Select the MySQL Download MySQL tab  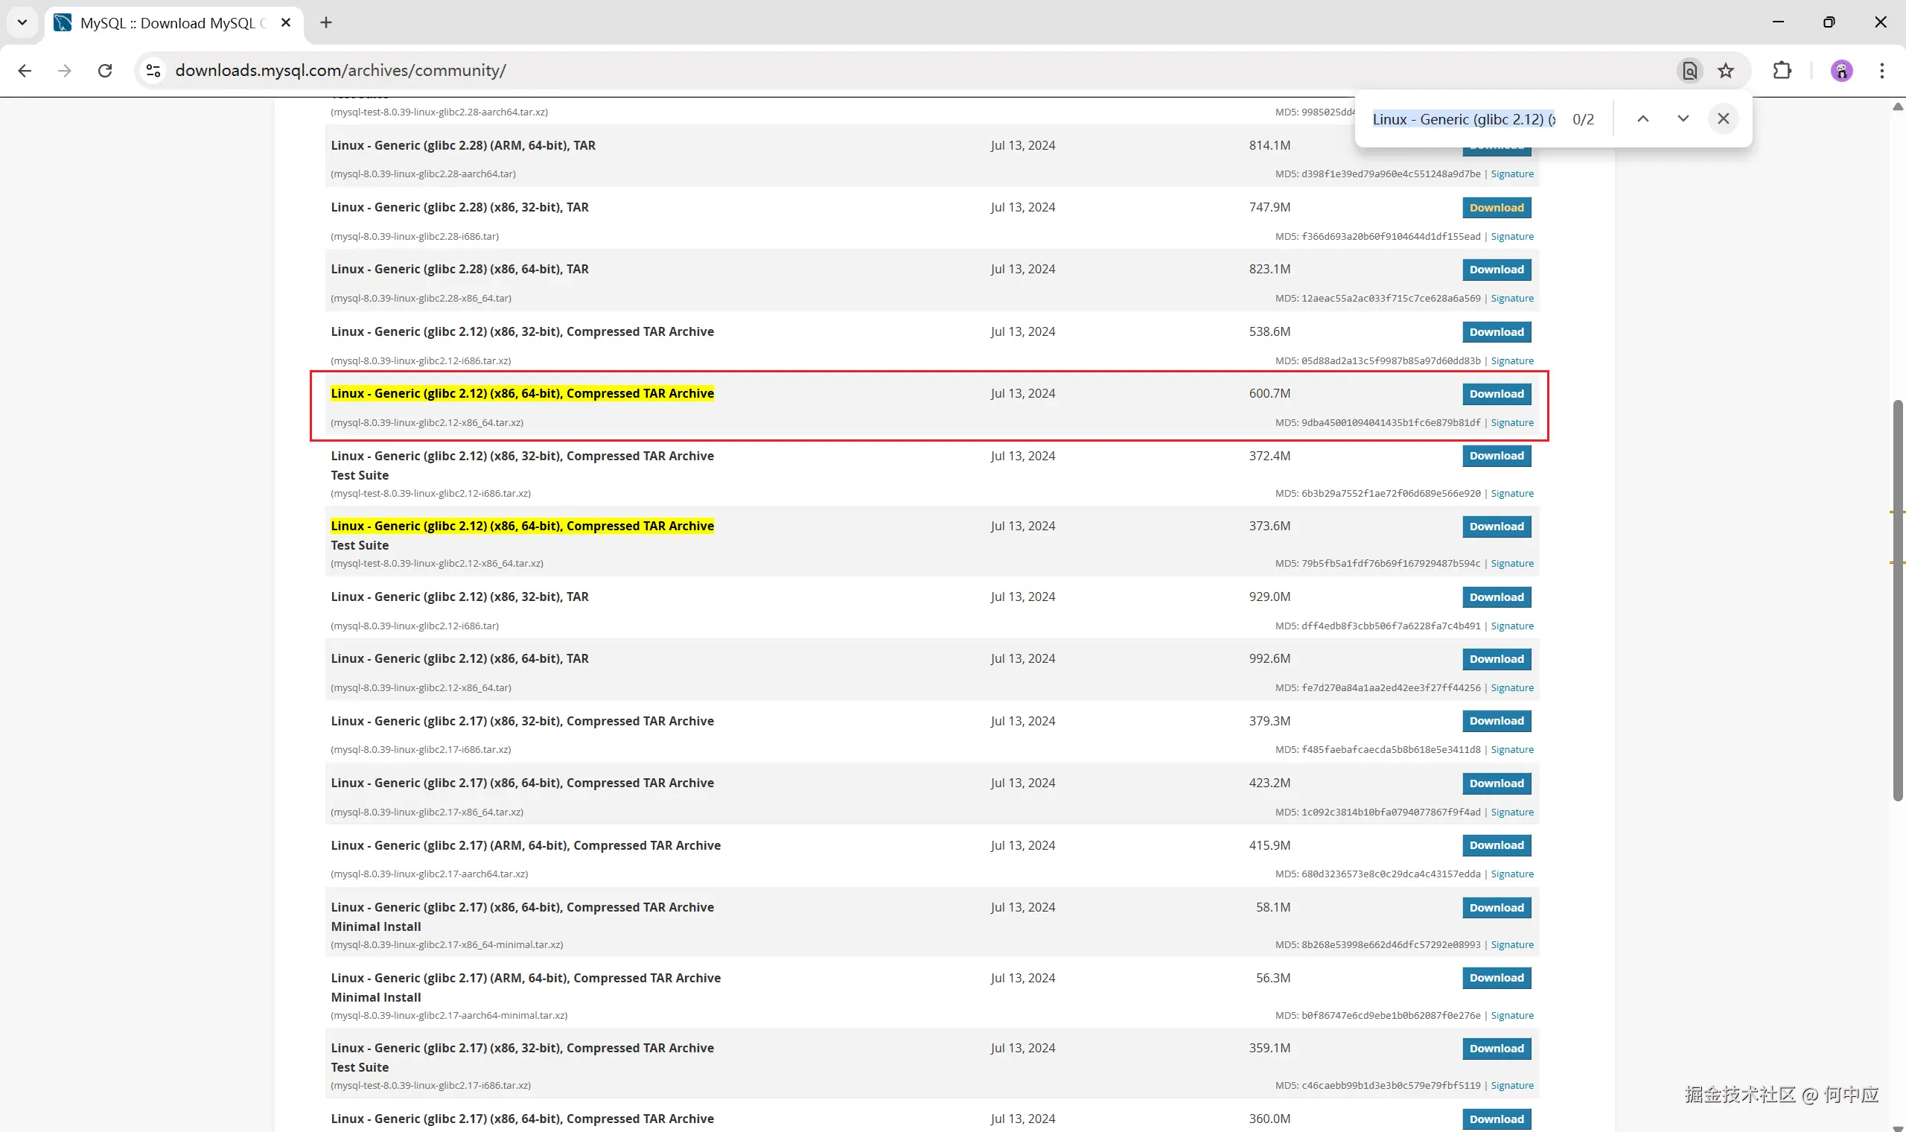tap(173, 23)
